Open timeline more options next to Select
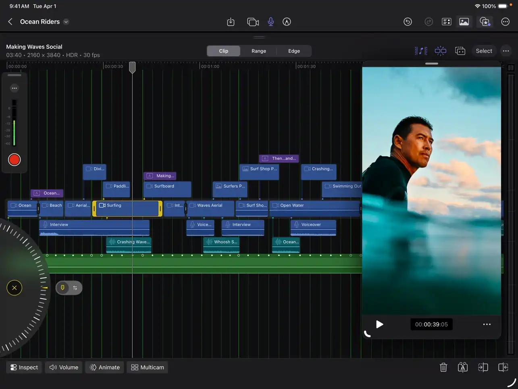 coord(506,51)
